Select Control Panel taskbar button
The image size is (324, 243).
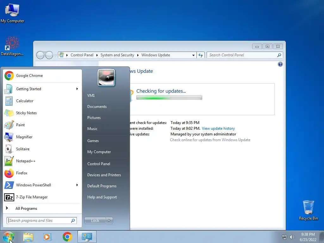pos(87,237)
